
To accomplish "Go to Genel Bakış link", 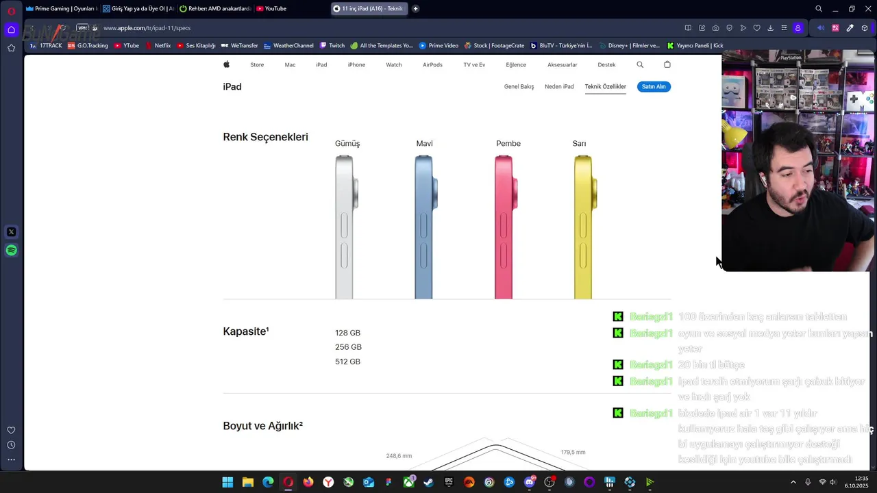I will tap(519, 86).
